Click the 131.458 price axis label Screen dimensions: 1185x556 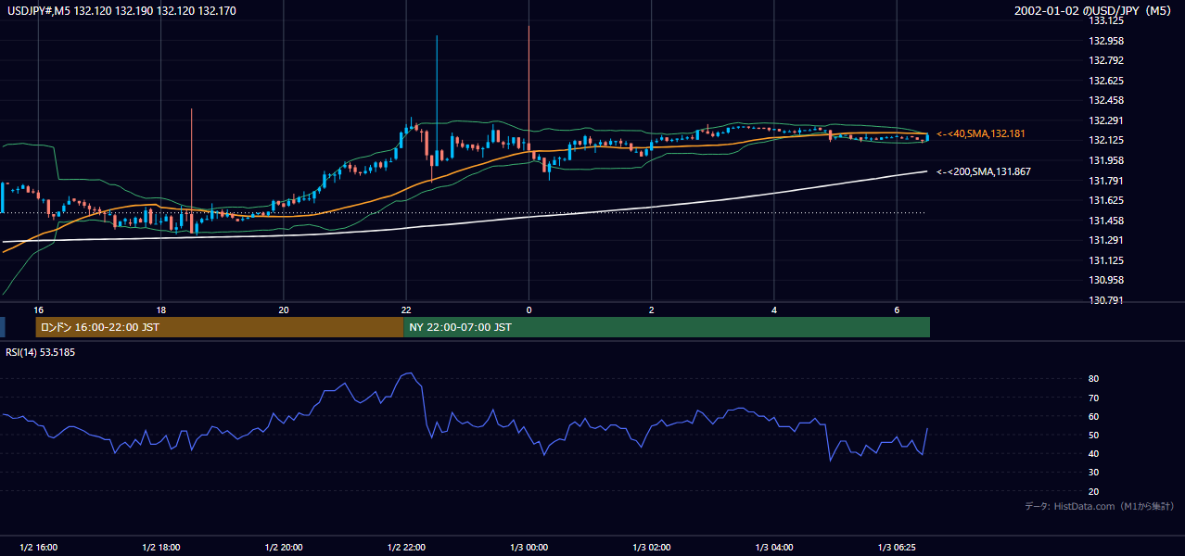point(1105,221)
